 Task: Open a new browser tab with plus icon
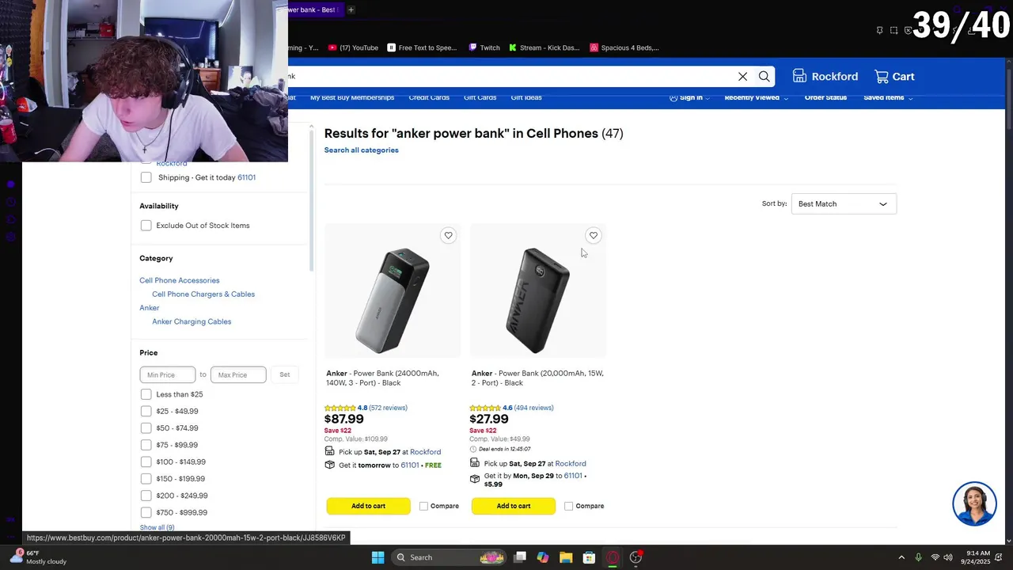(351, 9)
